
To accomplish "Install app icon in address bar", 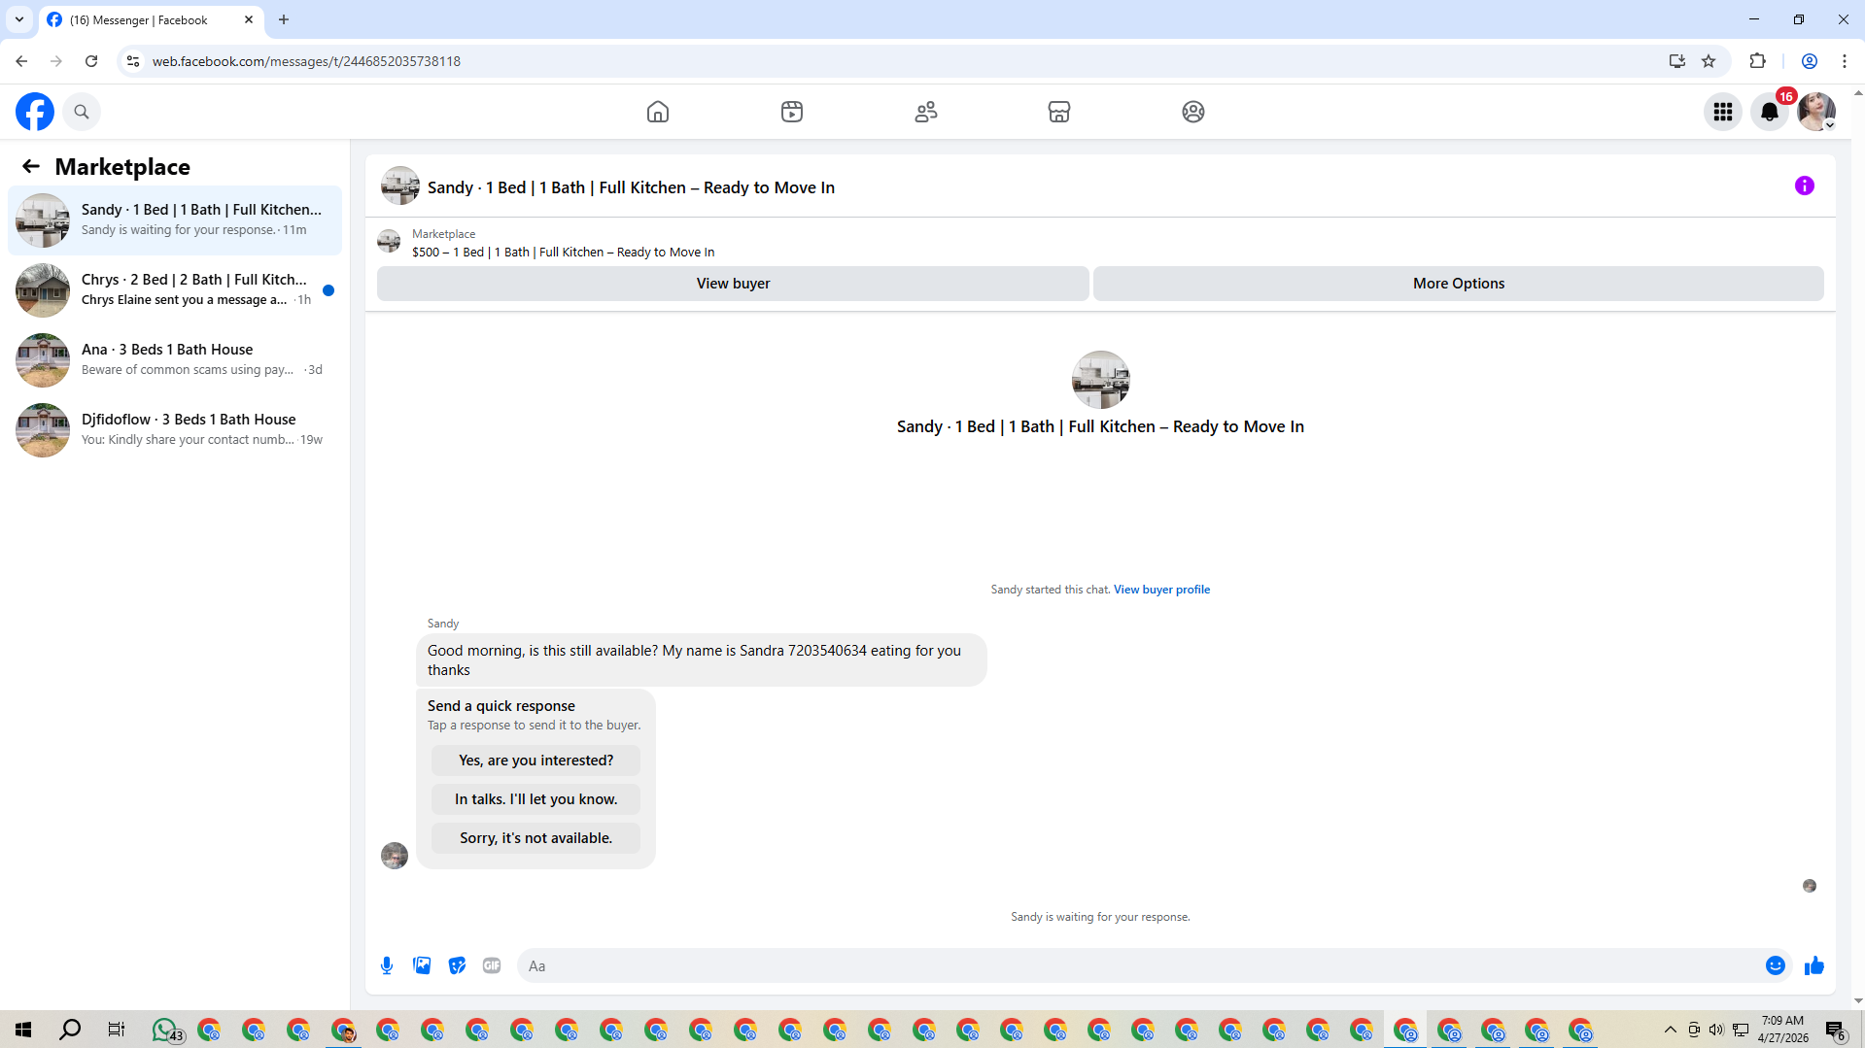I will pyautogui.click(x=1677, y=61).
